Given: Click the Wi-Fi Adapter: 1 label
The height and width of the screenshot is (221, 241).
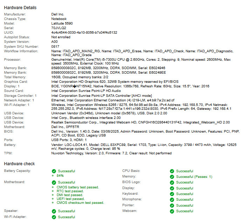Looking at the screenshot, I should click(16, 105).
